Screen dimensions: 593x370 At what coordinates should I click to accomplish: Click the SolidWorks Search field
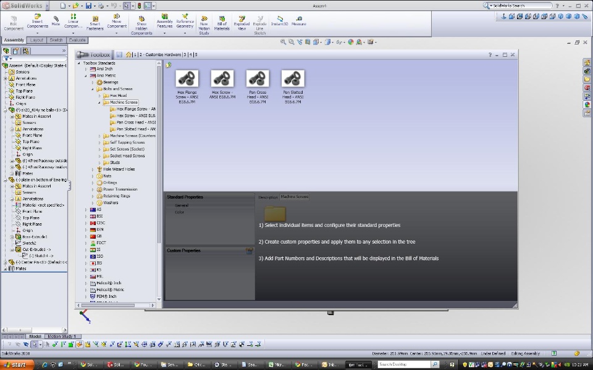[521, 6]
